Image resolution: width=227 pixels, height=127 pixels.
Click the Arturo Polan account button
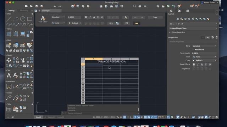point(210,2)
